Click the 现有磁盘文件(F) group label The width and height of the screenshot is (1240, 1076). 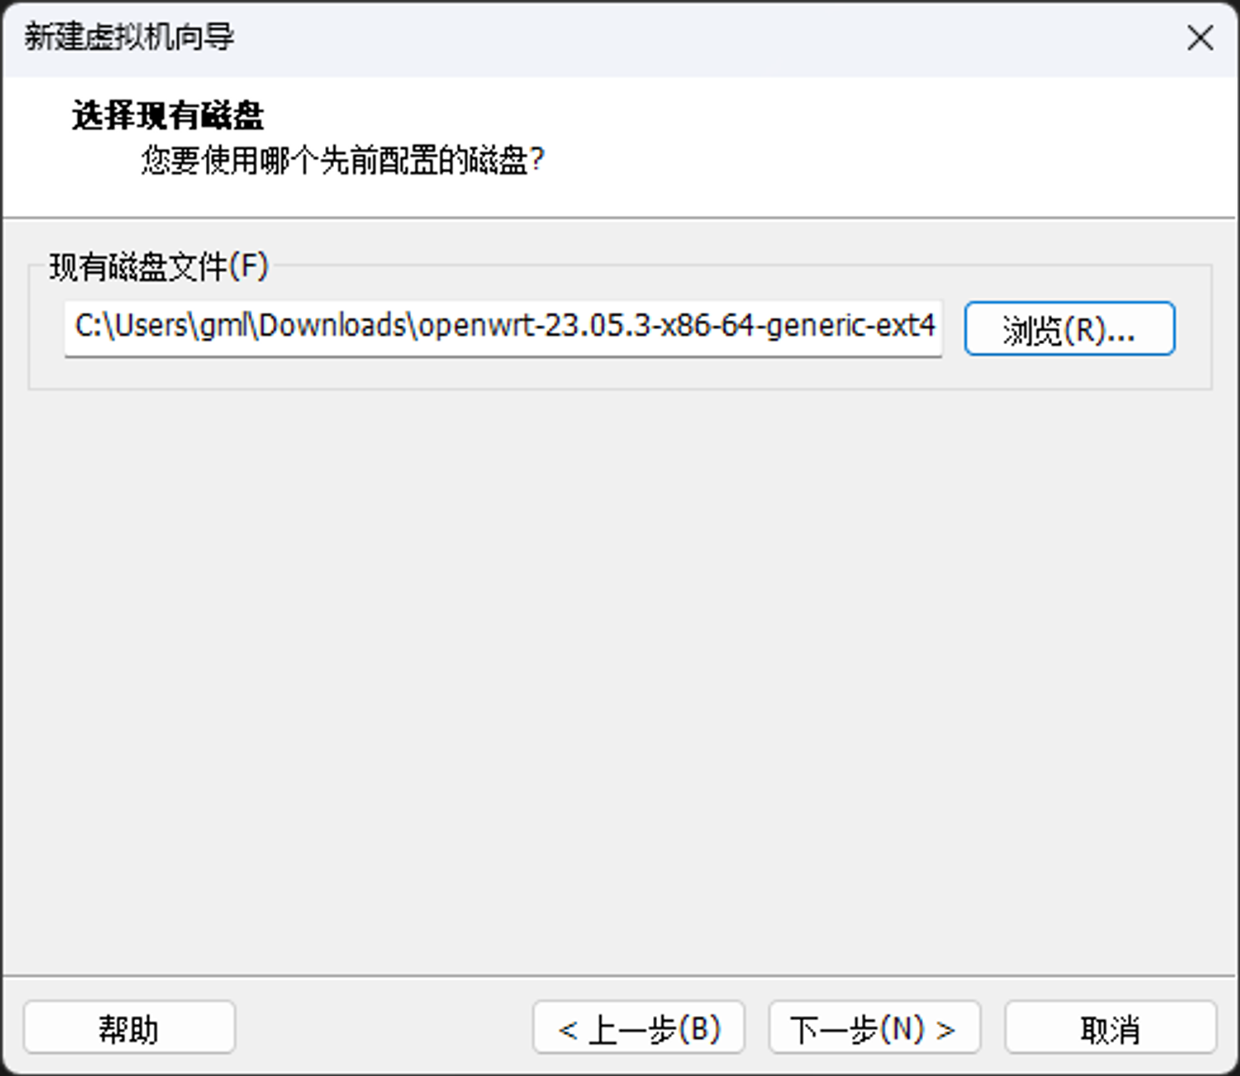[159, 267]
